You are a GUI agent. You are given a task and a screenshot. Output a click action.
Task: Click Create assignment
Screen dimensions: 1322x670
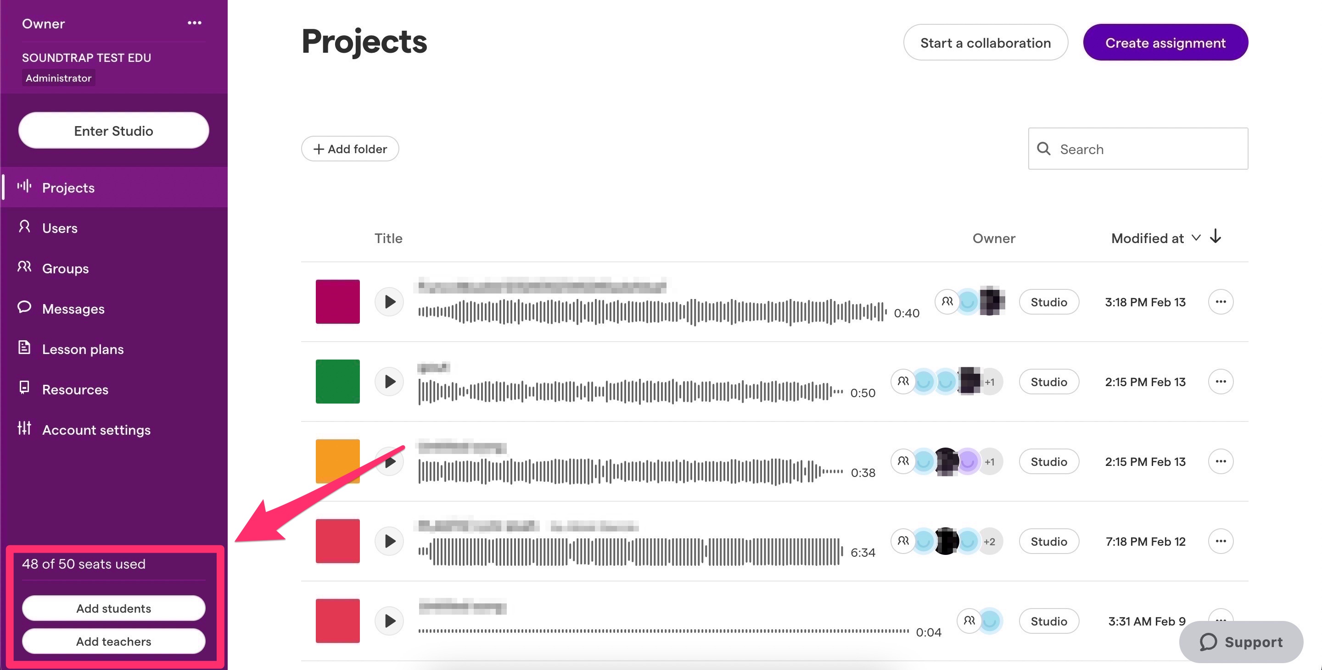(x=1165, y=43)
